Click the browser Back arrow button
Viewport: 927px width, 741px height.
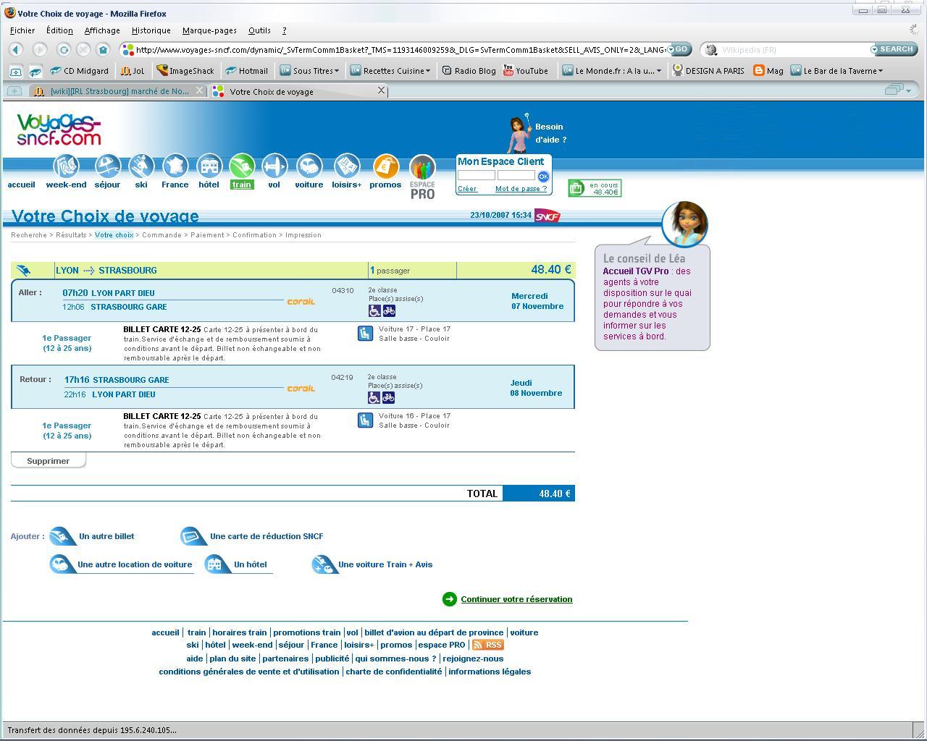point(16,50)
